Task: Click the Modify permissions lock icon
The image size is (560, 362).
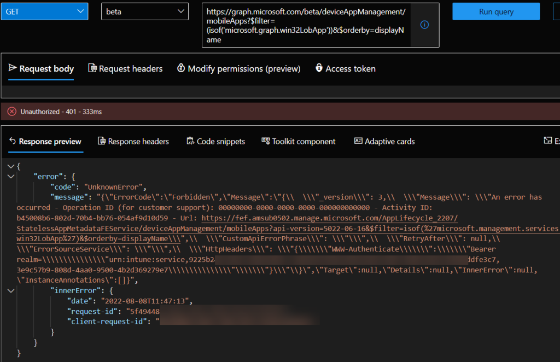Action: point(181,68)
